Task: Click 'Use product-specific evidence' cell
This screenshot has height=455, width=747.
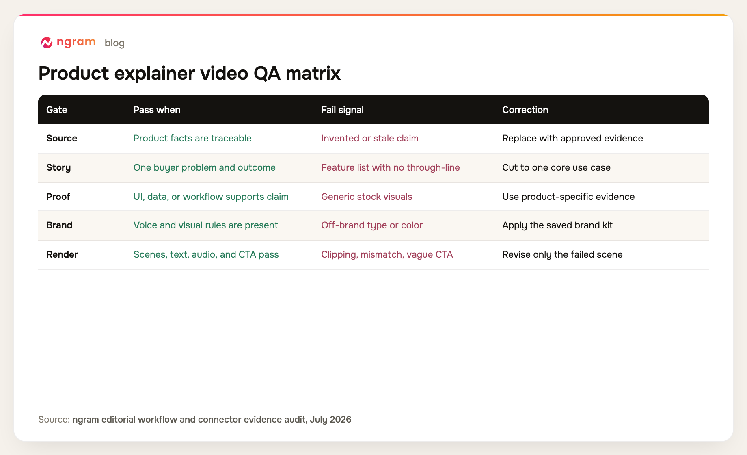Action: 568,197
